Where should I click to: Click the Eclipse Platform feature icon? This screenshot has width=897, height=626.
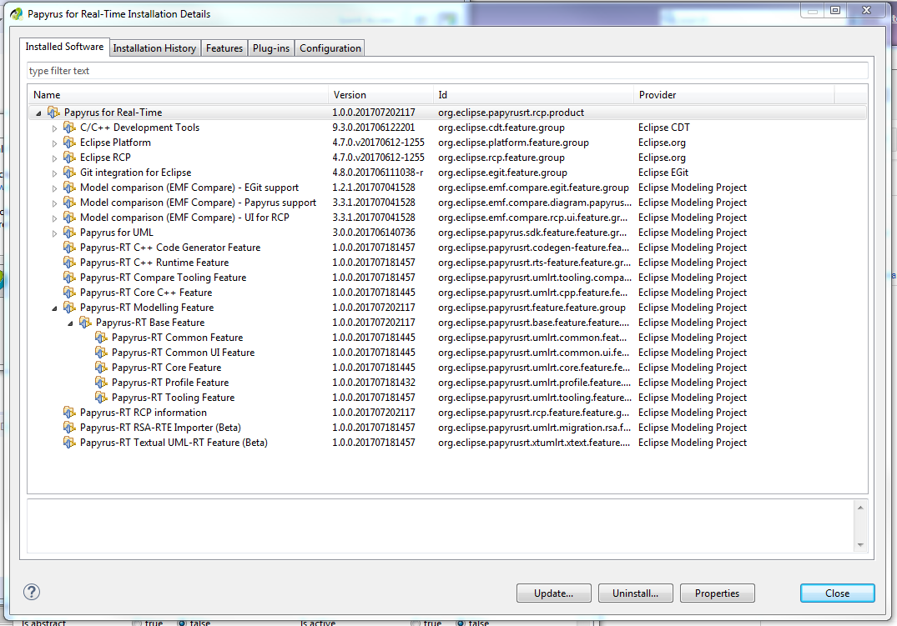69,142
